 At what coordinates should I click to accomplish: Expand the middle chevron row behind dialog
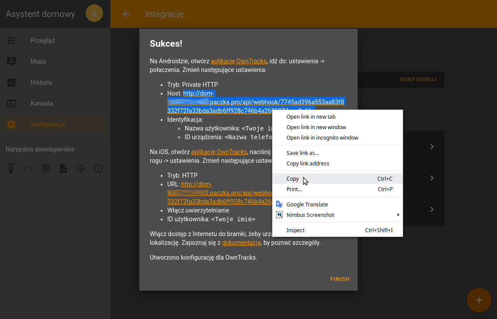point(432,178)
